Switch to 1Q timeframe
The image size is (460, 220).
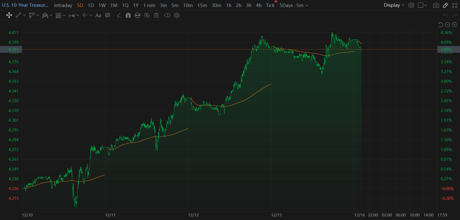point(125,5)
